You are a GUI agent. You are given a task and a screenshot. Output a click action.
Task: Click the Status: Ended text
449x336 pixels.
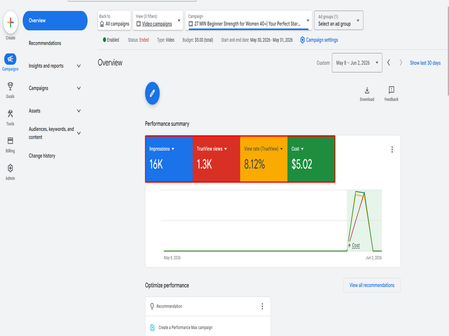click(138, 40)
